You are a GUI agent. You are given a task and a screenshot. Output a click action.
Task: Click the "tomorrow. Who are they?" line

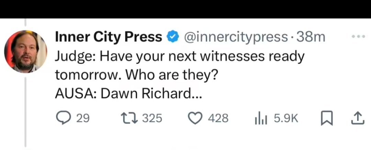point(136,75)
